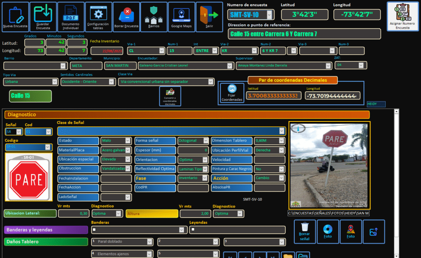Expand the Sentidos Cardinales dropdown
The width and height of the screenshot is (421, 258).
(111, 82)
